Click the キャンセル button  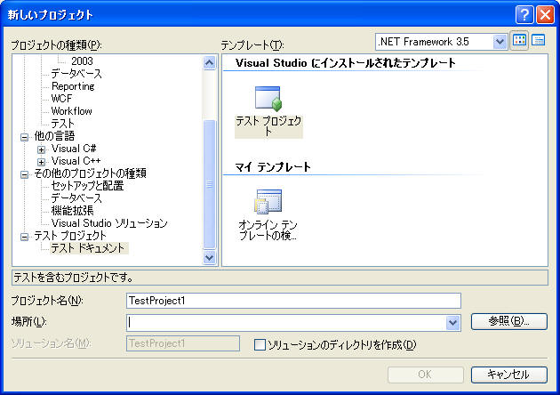pyautogui.click(x=509, y=375)
